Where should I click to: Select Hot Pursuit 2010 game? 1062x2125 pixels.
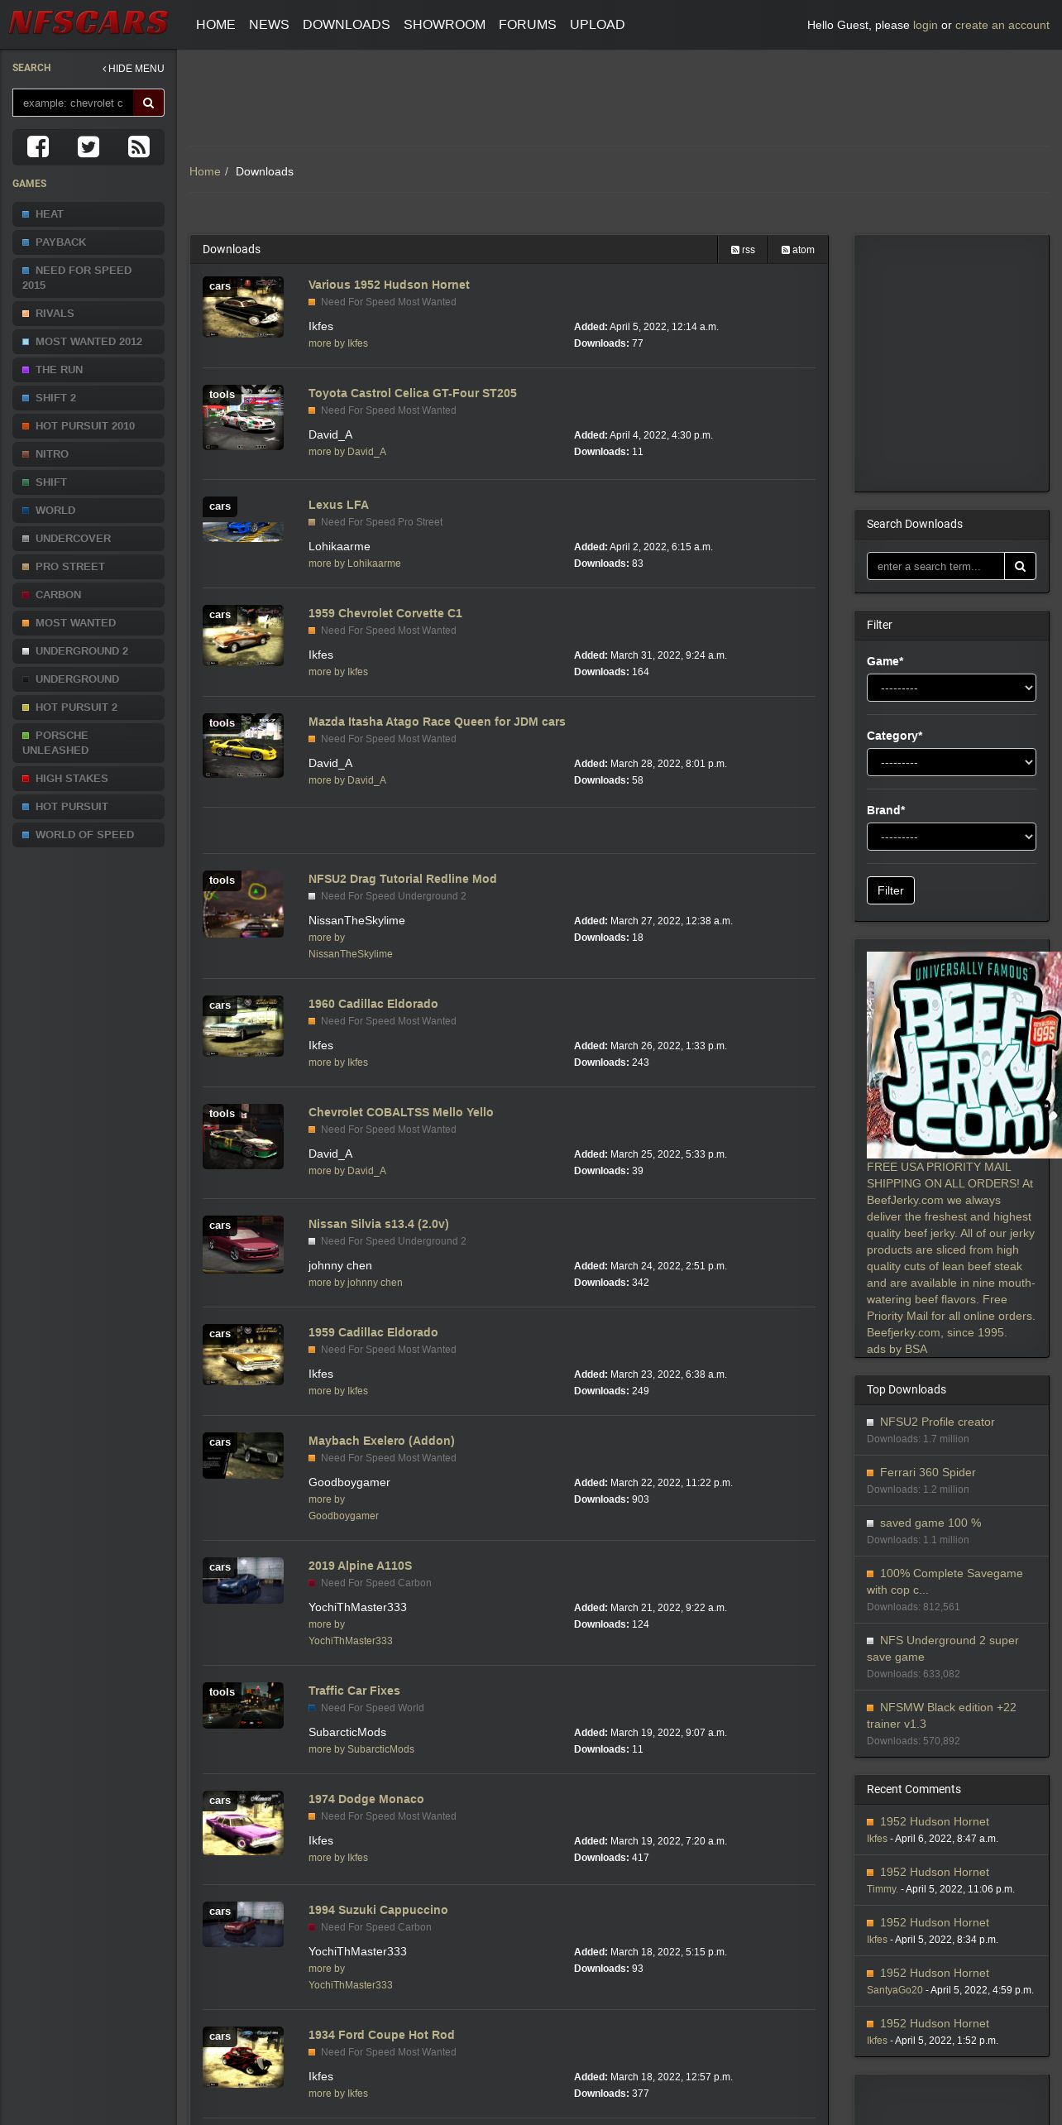[88, 426]
